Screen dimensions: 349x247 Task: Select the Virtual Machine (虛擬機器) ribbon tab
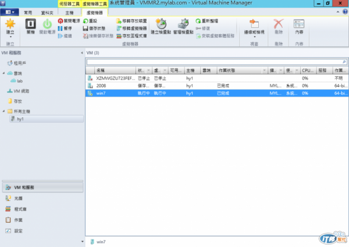point(95,13)
